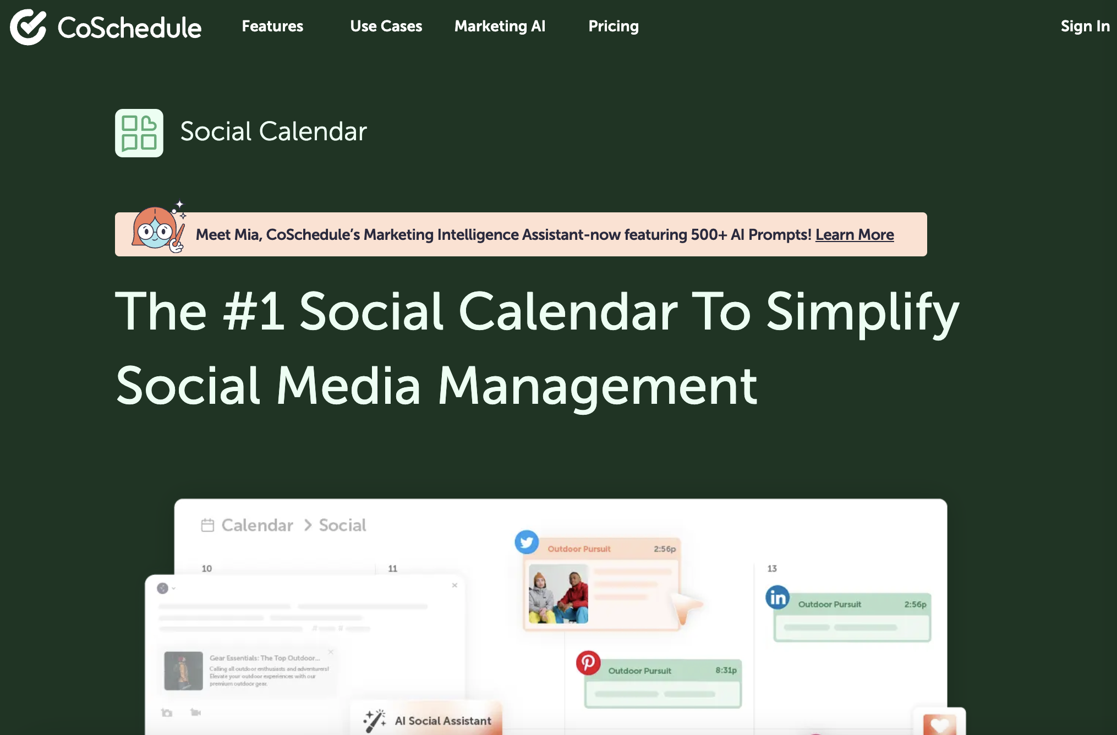Viewport: 1117px width, 735px height.
Task: Toggle visibility of Social Calendar panel
Action: click(x=139, y=133)
